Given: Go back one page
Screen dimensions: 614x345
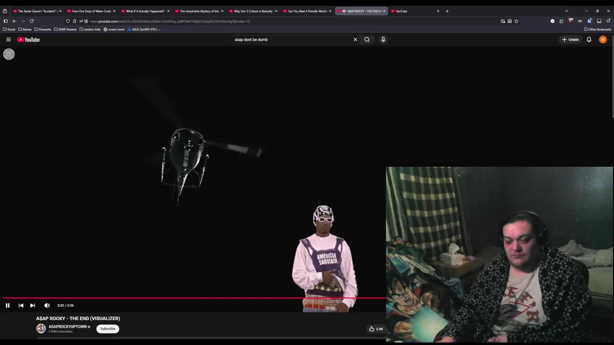Looking at the screenshot, I should coord(14,21).
